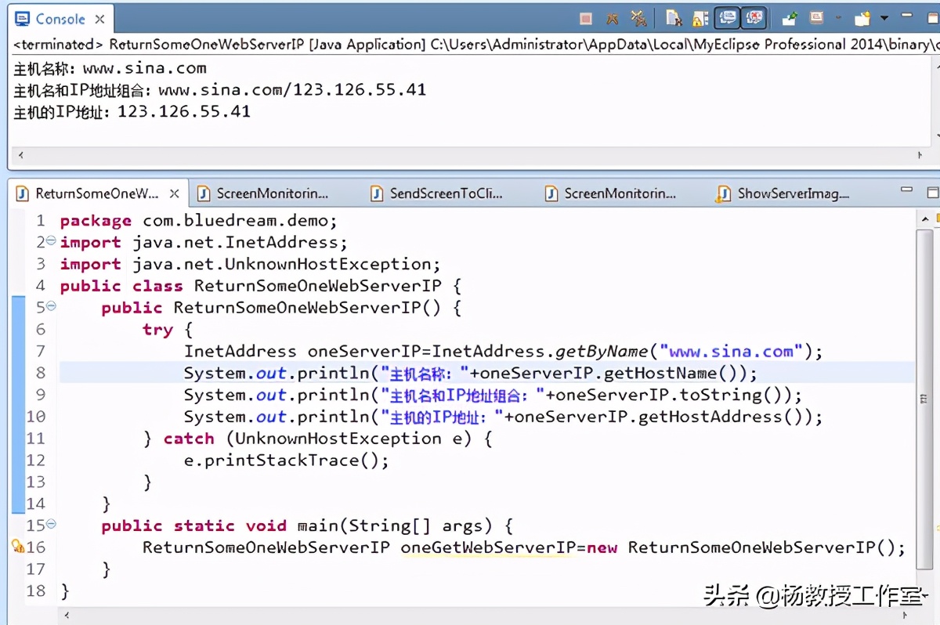Viewport: 940px width, 625px height.
Task: Close the ReturnSomeOneW... editor tab
Action: [x=174, y=193]
